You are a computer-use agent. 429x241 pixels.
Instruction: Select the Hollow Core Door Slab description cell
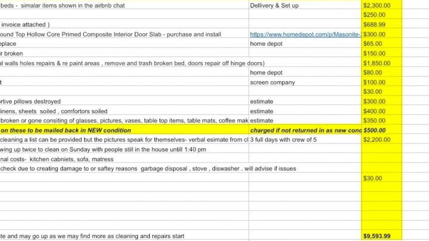click(x=124, y=34)
